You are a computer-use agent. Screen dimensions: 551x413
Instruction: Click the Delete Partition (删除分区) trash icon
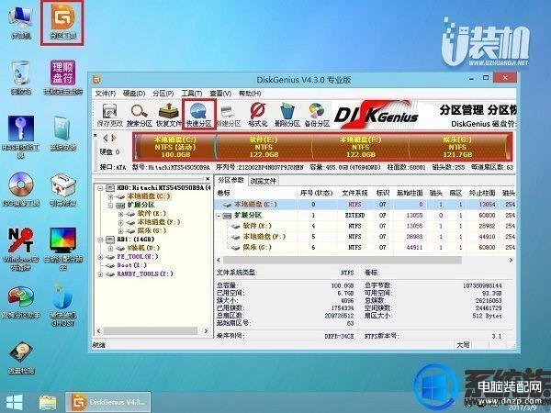click(x=287, y=116)
